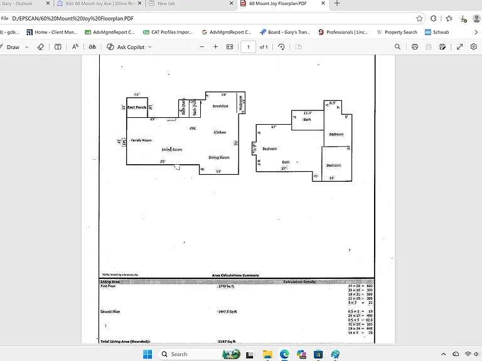Select the Erase tool in PDF toolbar

click(x=41, y=47)
